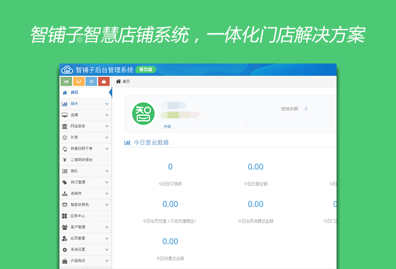Expand the 统计 menu chevron
The height and width of the screenshot is (269, 396).
pos(107,104)
